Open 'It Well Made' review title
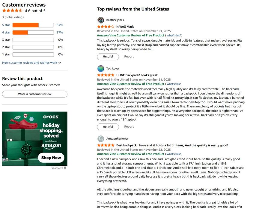The image size is (277, 209). (x=125, y=27)
